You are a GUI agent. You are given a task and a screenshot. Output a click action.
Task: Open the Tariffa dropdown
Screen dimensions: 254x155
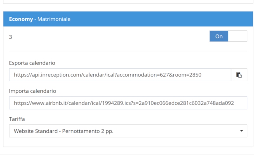(128, 131)
